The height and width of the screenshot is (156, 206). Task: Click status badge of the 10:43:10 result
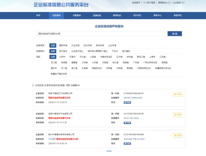coord(127,144)
